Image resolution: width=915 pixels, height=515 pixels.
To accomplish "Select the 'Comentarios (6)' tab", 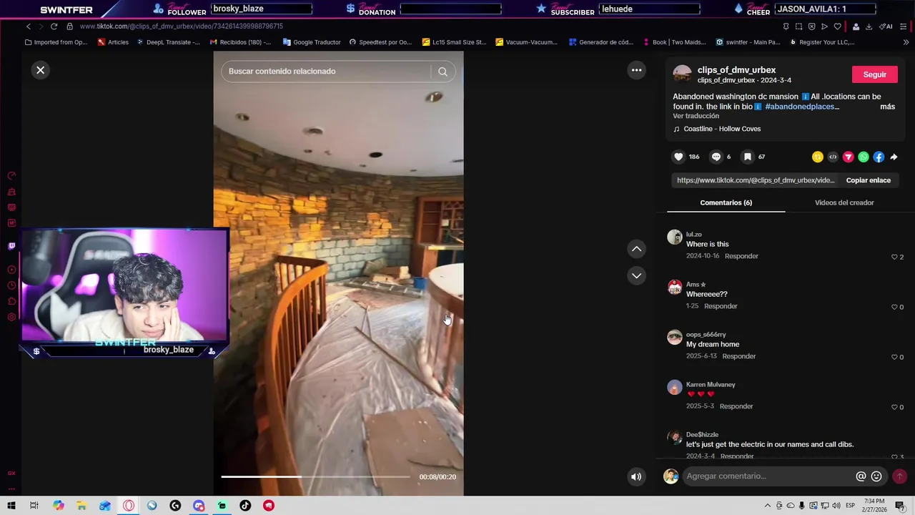I will [x=726, y=202].
